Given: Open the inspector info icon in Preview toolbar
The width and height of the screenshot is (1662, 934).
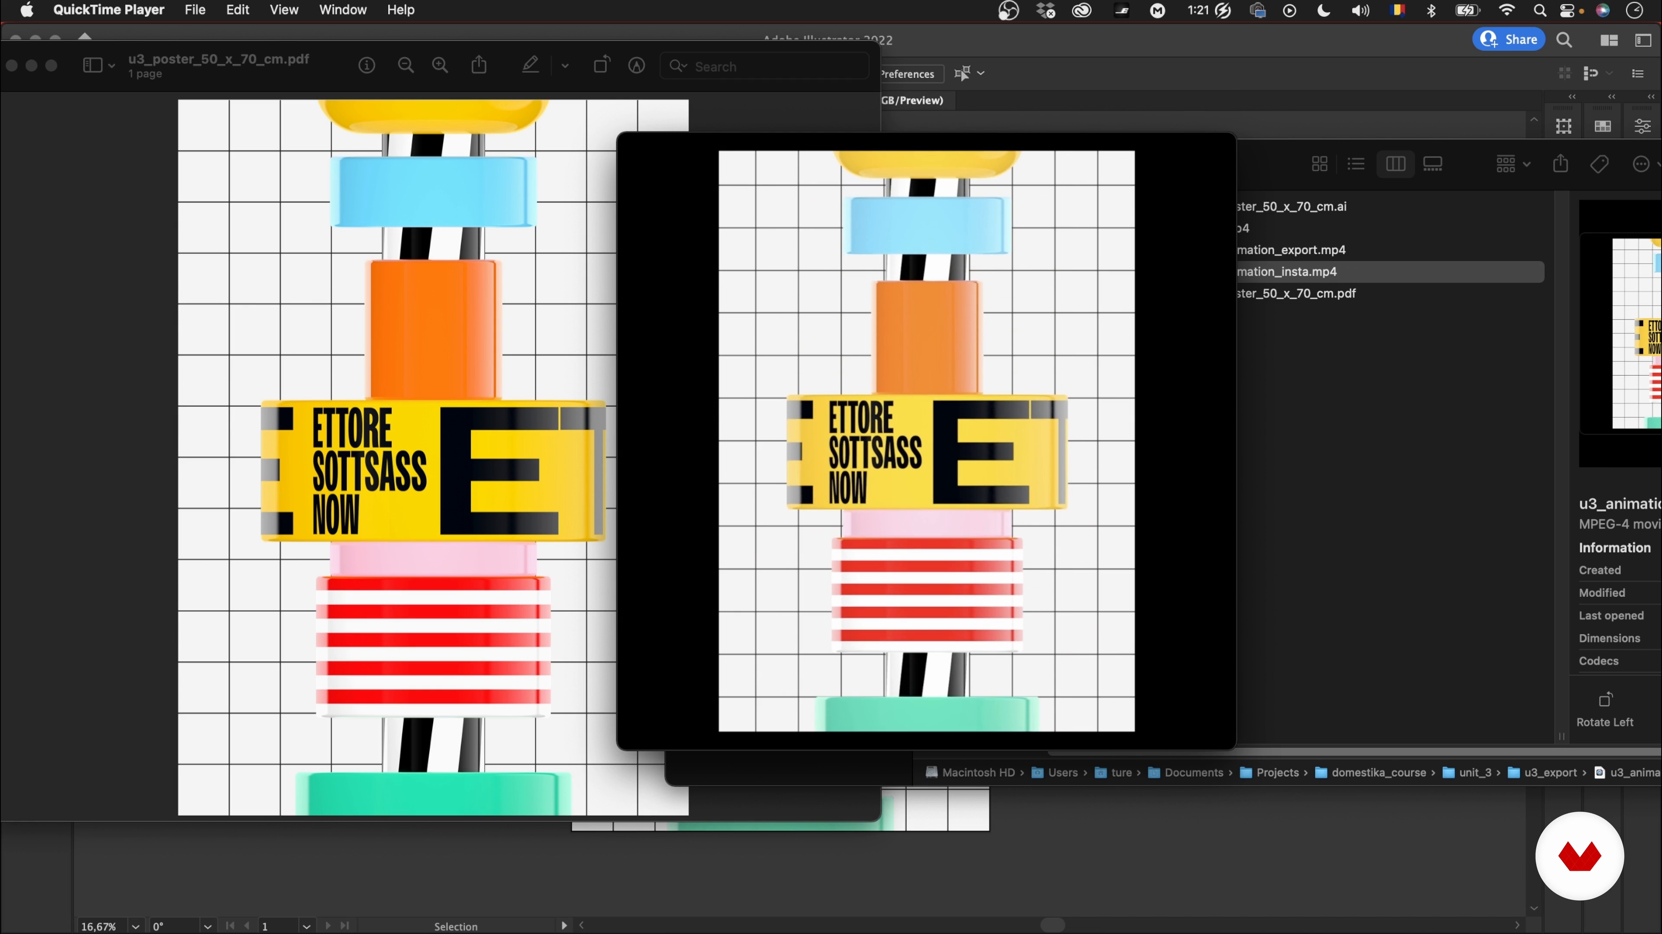Looking at the screenshot, I should click(367, 66).
